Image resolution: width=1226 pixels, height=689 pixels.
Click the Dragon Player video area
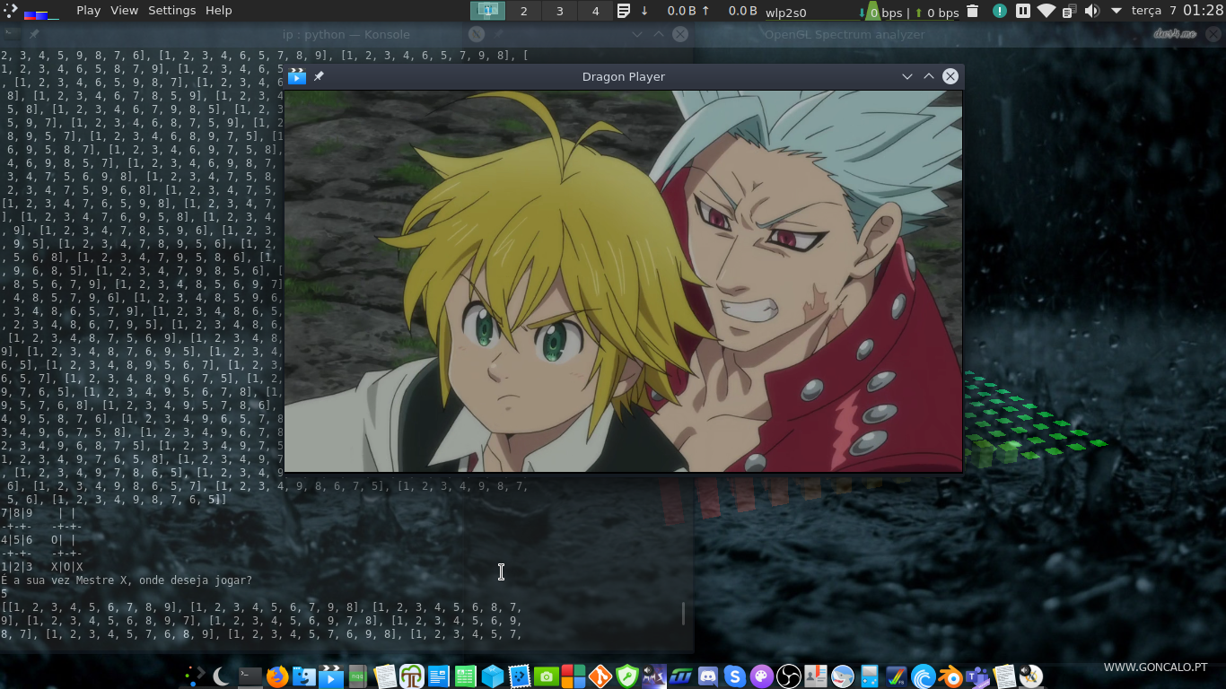[x=623, y=281]
